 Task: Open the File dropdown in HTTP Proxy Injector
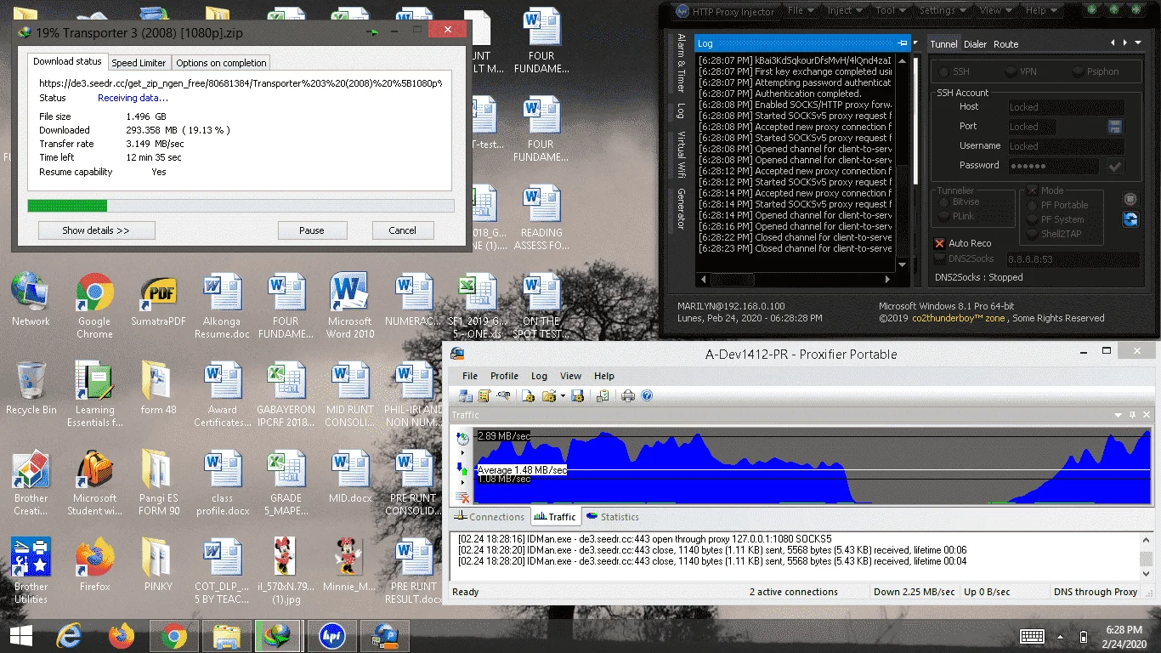click(801, 11)
